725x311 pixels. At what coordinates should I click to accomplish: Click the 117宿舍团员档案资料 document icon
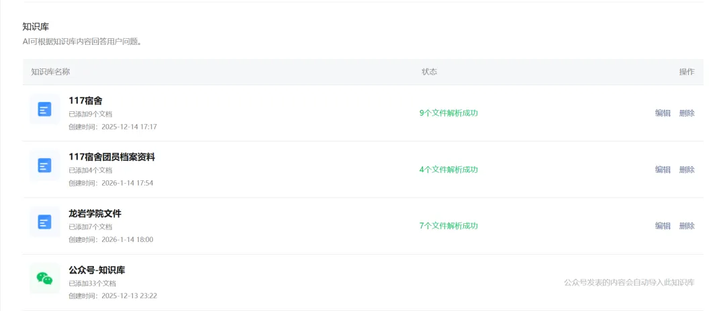pos(44,166)
